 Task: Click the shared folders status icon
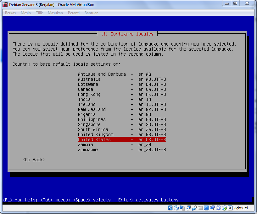[200, 208]
